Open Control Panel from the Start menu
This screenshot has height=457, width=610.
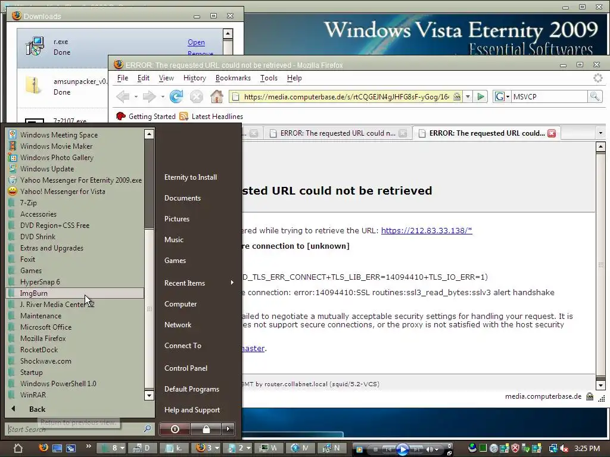(186, 368)
